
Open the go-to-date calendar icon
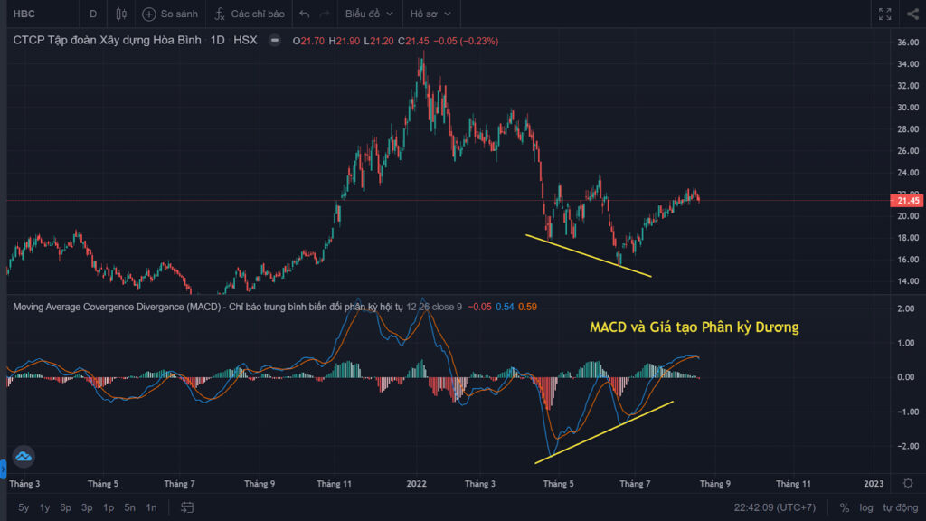coord(187,507)
